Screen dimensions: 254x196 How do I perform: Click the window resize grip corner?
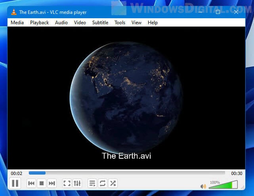[x=243, y=187]
